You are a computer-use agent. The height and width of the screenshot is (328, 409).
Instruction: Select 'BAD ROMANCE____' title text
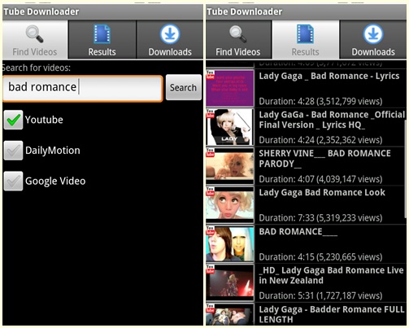pos(298,232)
